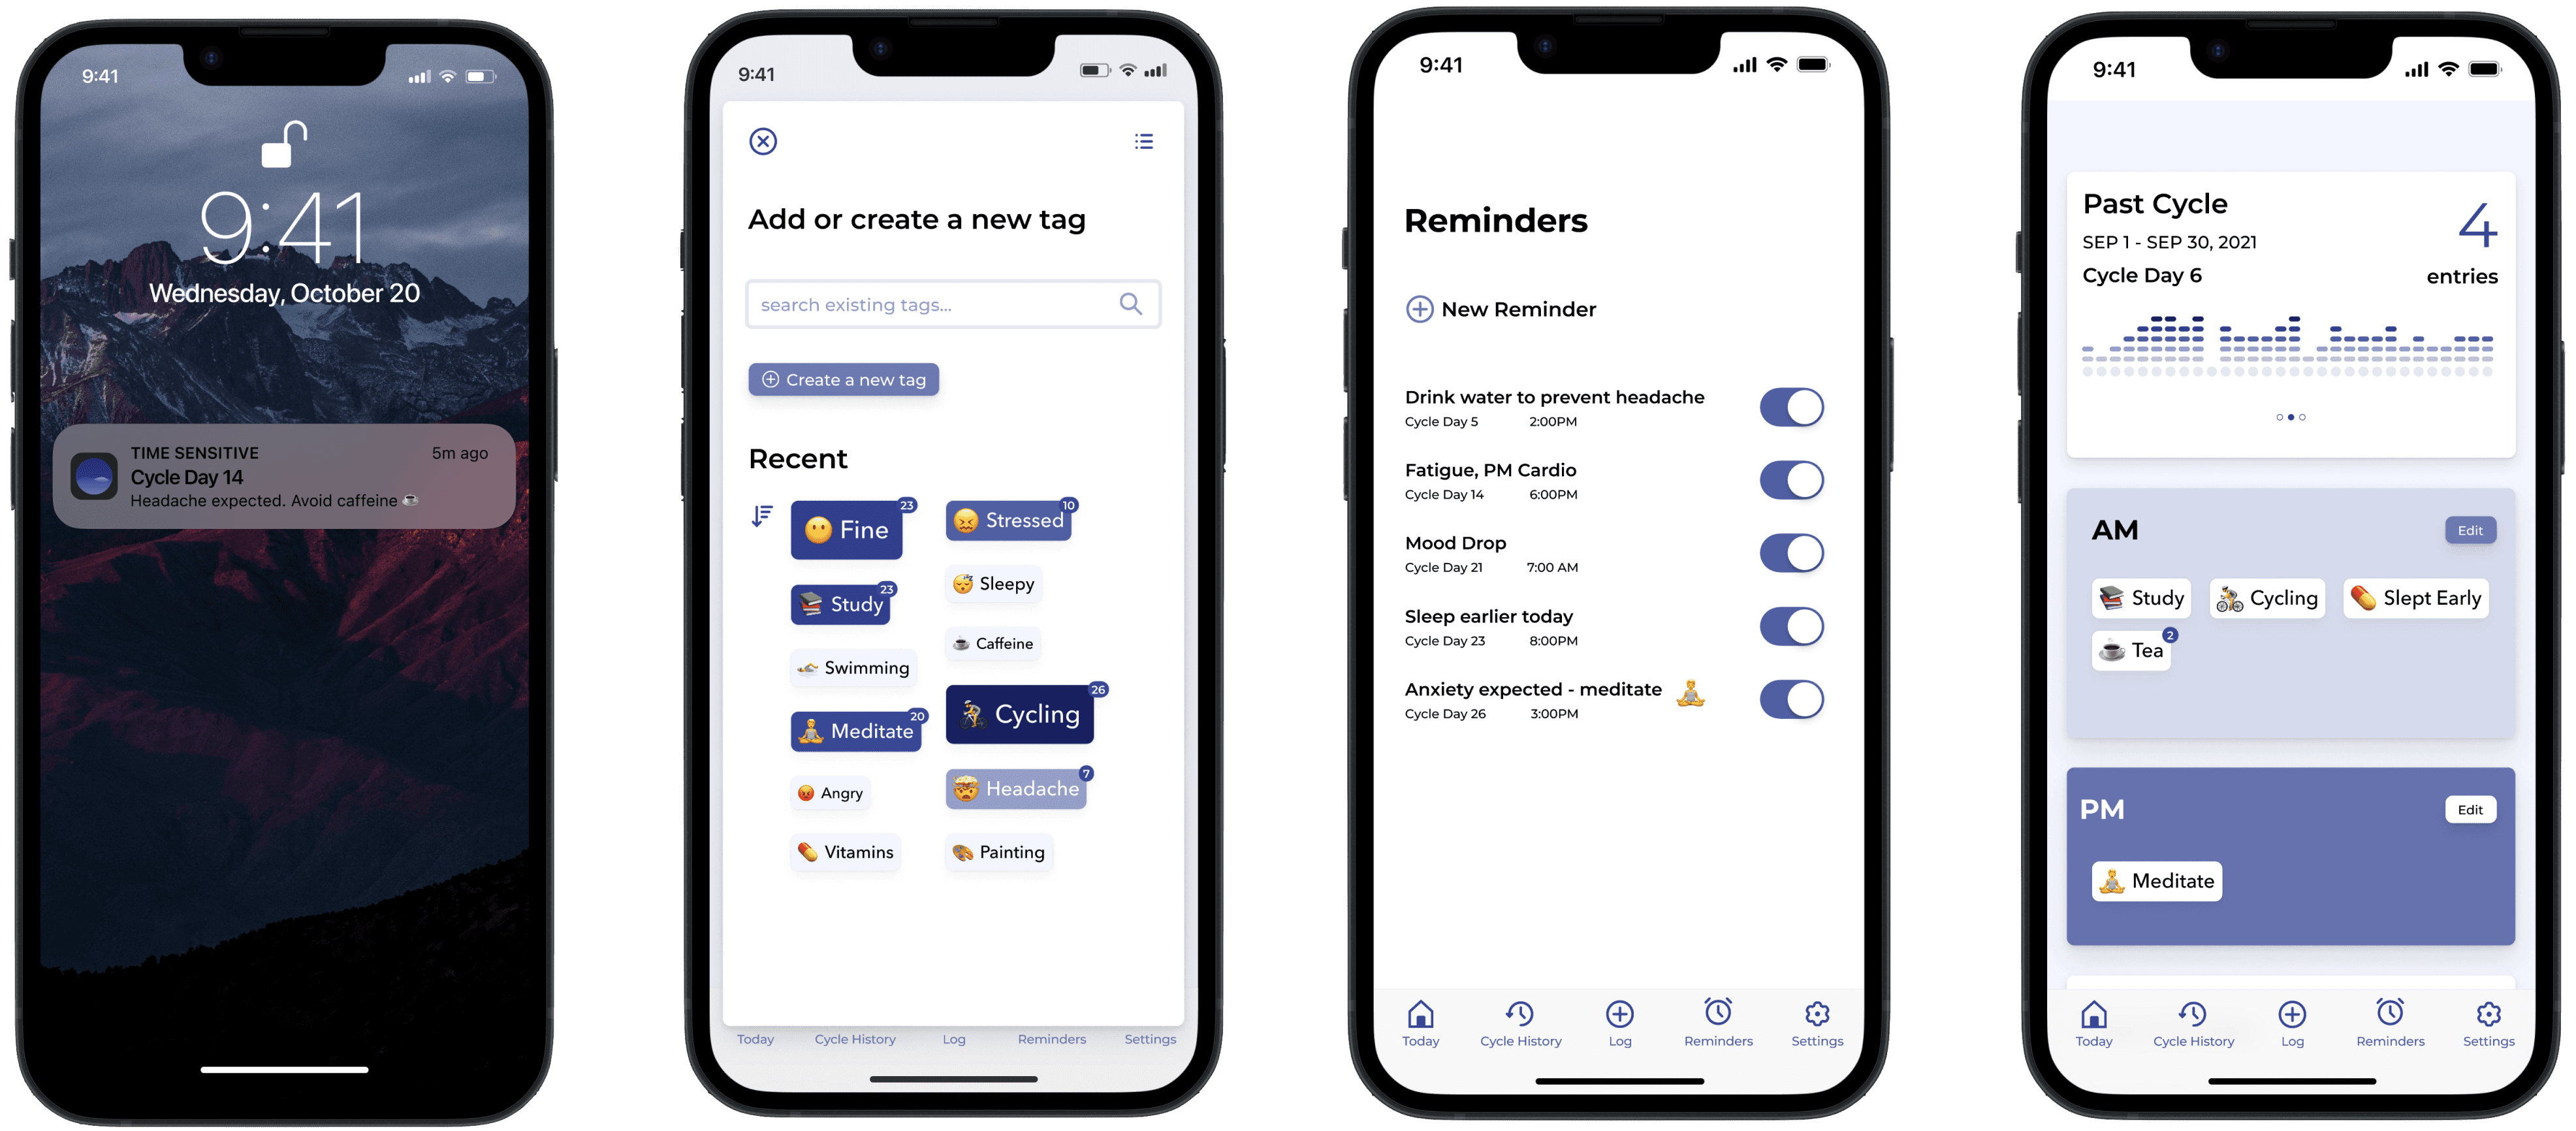Tap the close X button on tags screen
Viewport: 2576px width, 1131px height.
pyautogui.click(x=765, y=140)
